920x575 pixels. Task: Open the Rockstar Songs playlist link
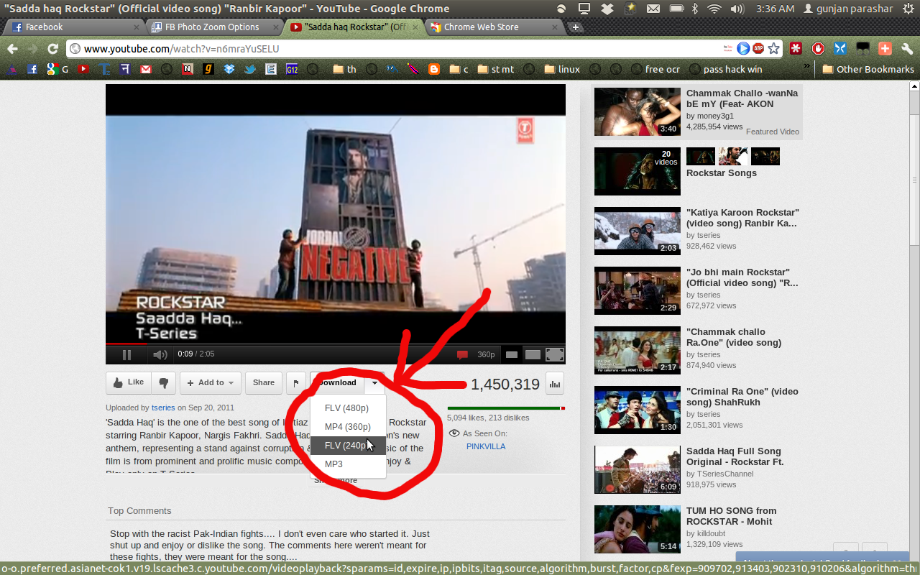(x=721, y=173)
